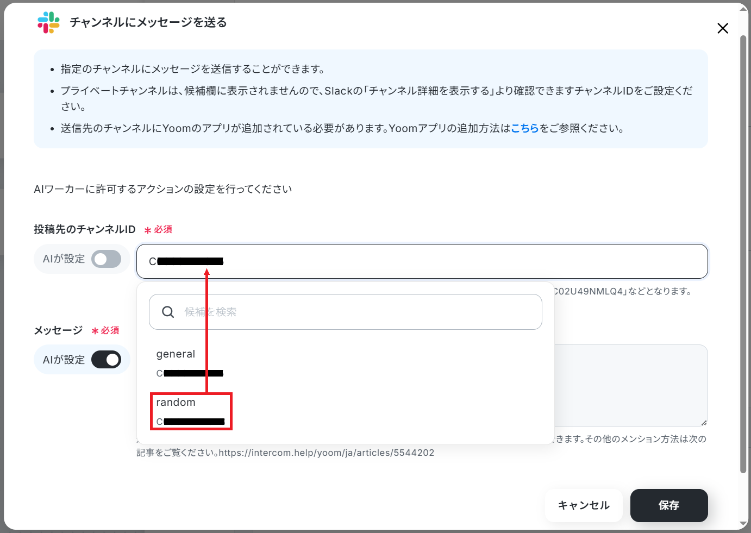Click the scrollbar up arrow
751x533 pixels.
(x=743, y=9)
